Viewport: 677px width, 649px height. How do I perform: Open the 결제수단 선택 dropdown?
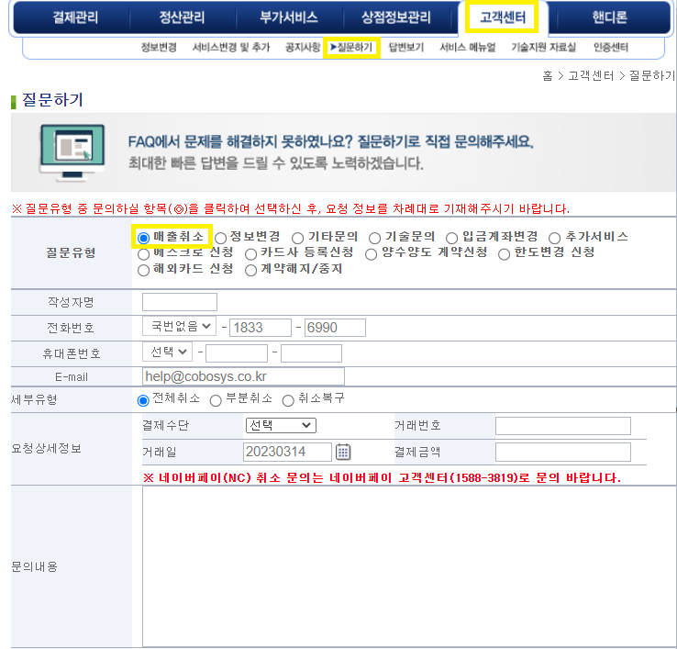click(281, 425)
